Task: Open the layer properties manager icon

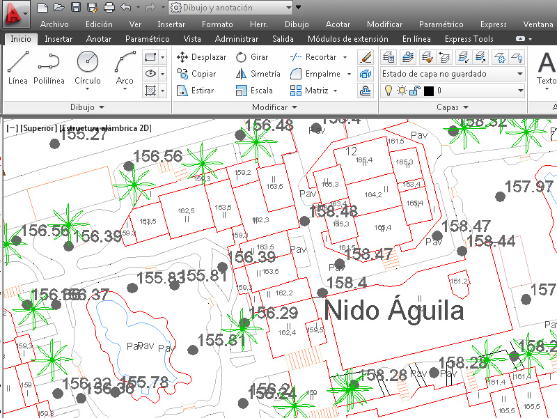Action: [389, 57]
